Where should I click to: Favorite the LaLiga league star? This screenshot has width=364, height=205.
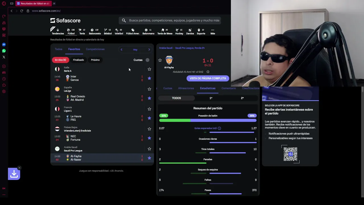point(149,89)
